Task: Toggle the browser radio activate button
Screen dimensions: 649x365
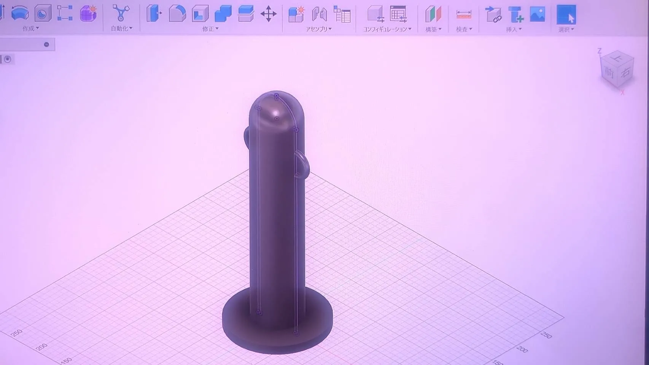Action: click(8, 59)
